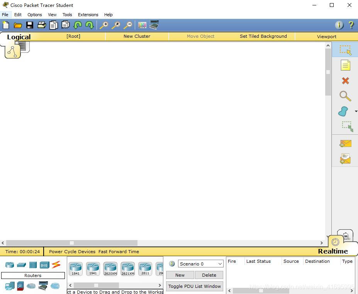The height and width of the screenshot is (294, 358).
Task: Pick the 2621XM router
Action: [127, 269]
